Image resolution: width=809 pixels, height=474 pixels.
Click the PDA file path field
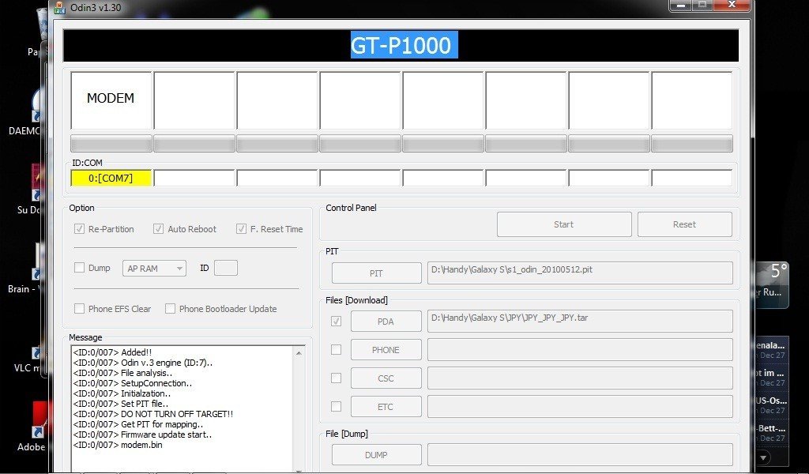580,321
